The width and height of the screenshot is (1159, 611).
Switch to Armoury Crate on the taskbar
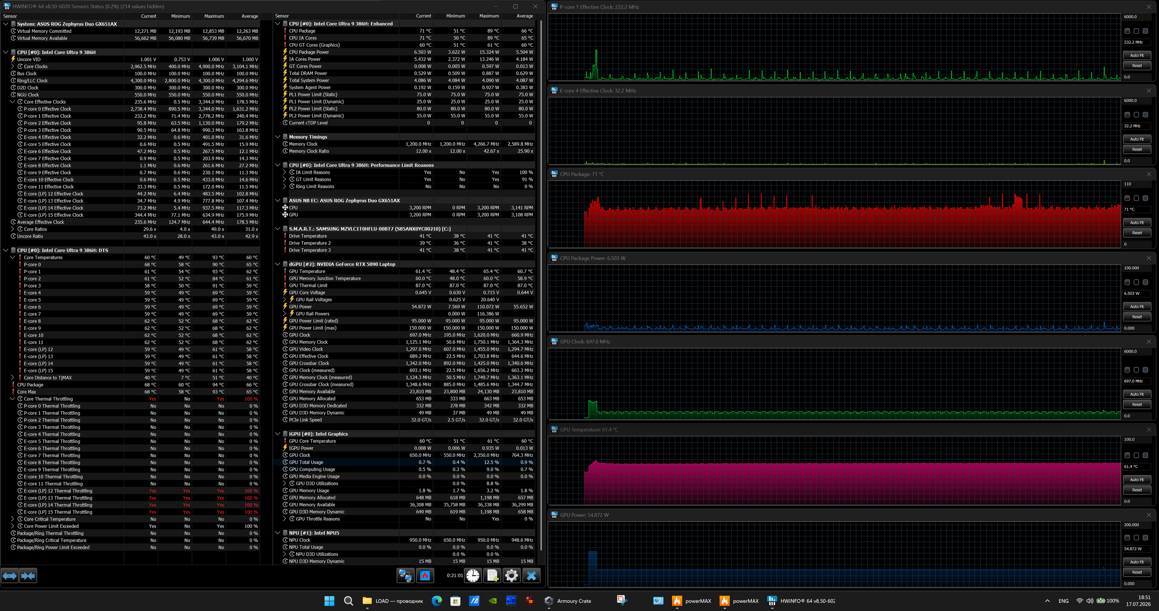click(x=568, y=601)
